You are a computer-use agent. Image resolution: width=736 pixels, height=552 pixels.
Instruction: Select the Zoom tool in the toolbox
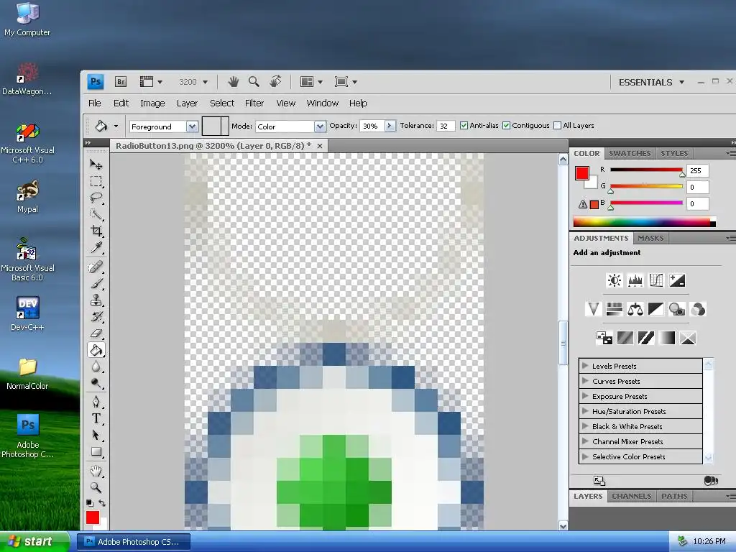coord(96,487)
